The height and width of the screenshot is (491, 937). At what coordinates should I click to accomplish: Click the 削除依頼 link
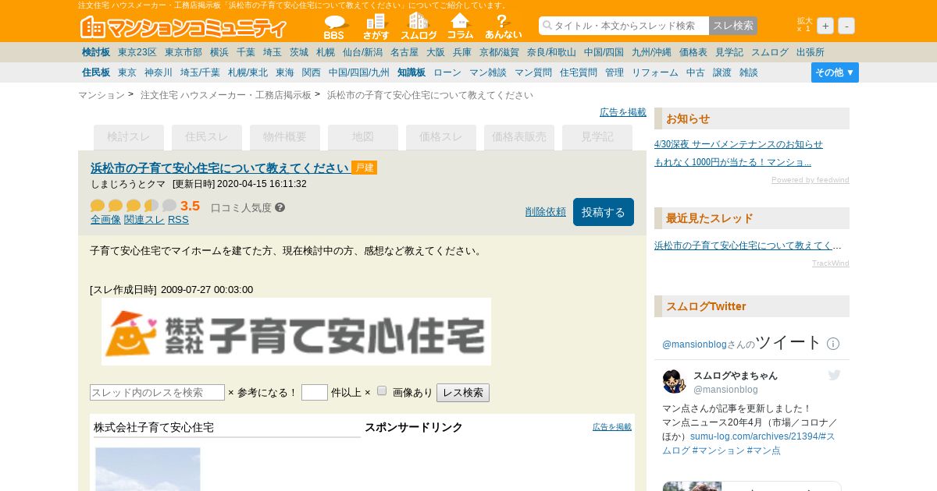click(546, 212)
